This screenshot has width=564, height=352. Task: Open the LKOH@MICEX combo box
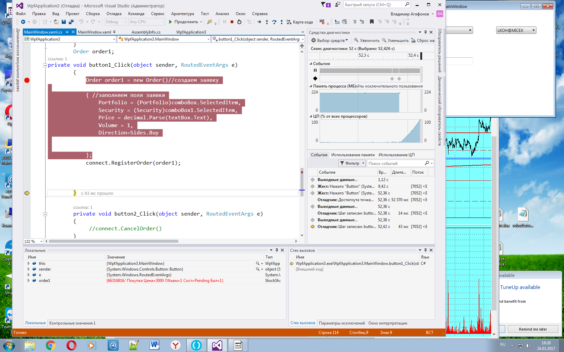516,31
